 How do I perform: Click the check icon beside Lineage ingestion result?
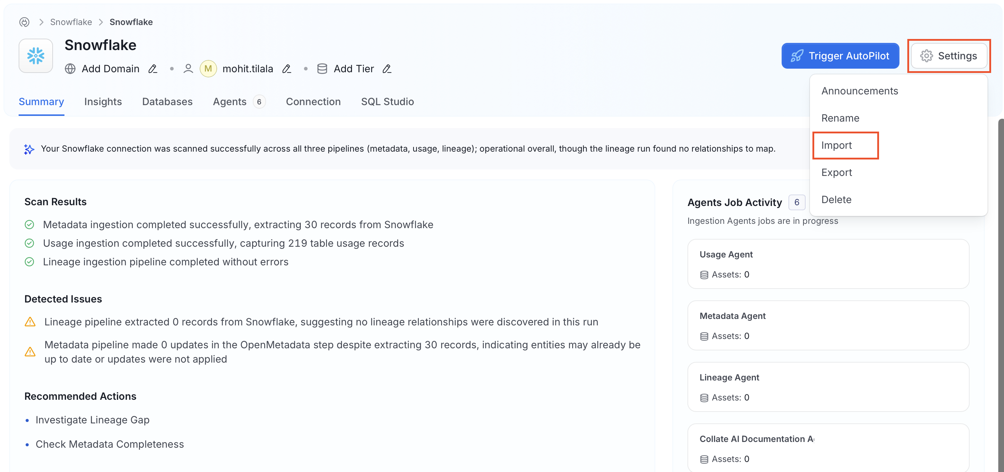30,262
